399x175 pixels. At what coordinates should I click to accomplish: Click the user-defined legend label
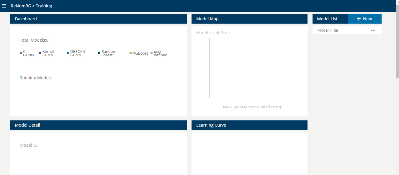pos(161,53)
